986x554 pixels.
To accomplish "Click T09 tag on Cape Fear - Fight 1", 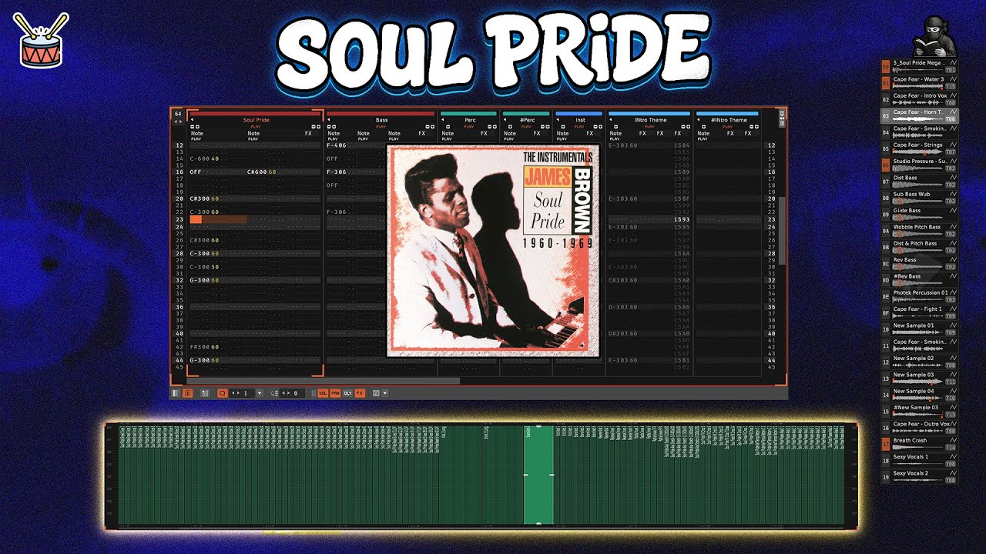I will pyautogui.click(x=951, y=316).
